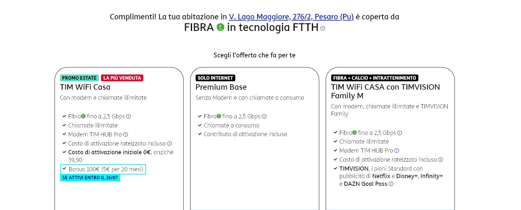Open activation cost info in TIM WiFi Casa card
Image resolution: width=521 pixels, height=210 pixels.
pyautogui.click(x=169, y=144)
